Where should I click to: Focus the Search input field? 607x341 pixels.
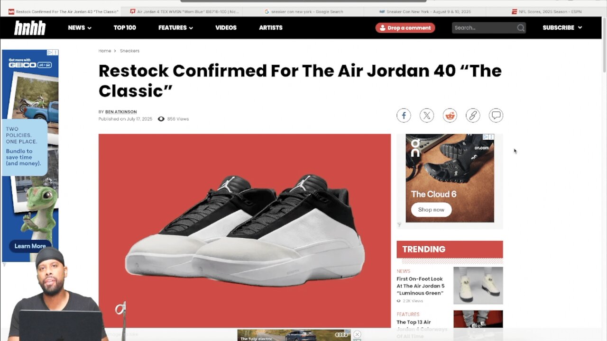tap(484, 28)
